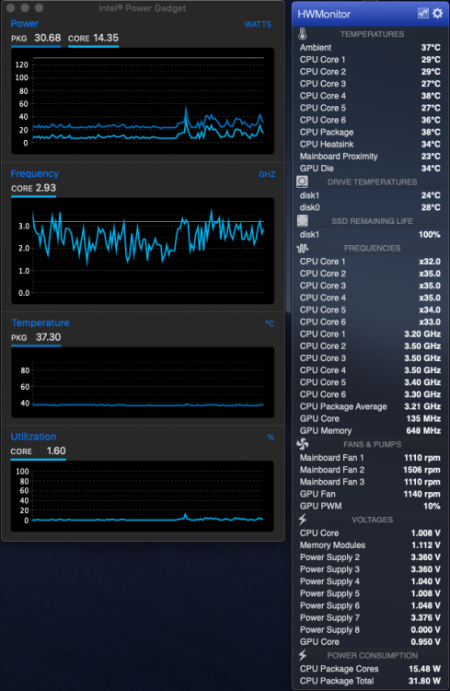Select the GPU Die temperature row
The image size is (450, 691).
(x=370, y=169)
